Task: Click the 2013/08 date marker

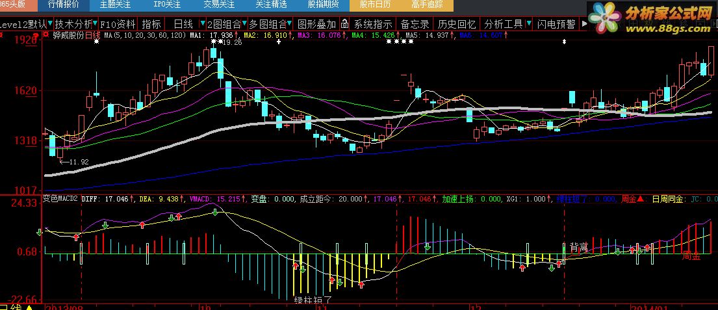Action: tap(63, 307)
